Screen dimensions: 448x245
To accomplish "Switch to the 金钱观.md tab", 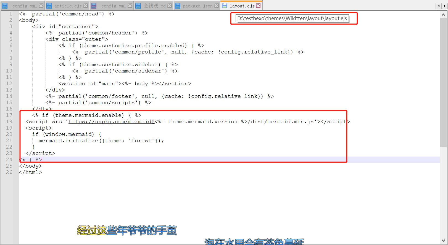I will pyautogui.click(x=154, y=6).
